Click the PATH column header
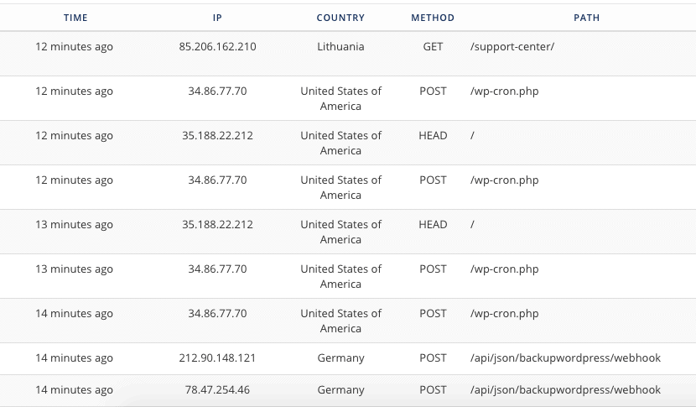The image size is (696, 407). [586, 18]
